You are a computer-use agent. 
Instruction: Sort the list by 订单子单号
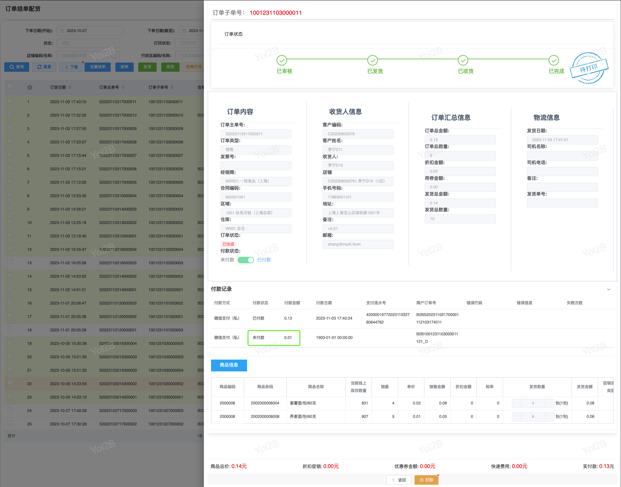[x=172, y=87]
